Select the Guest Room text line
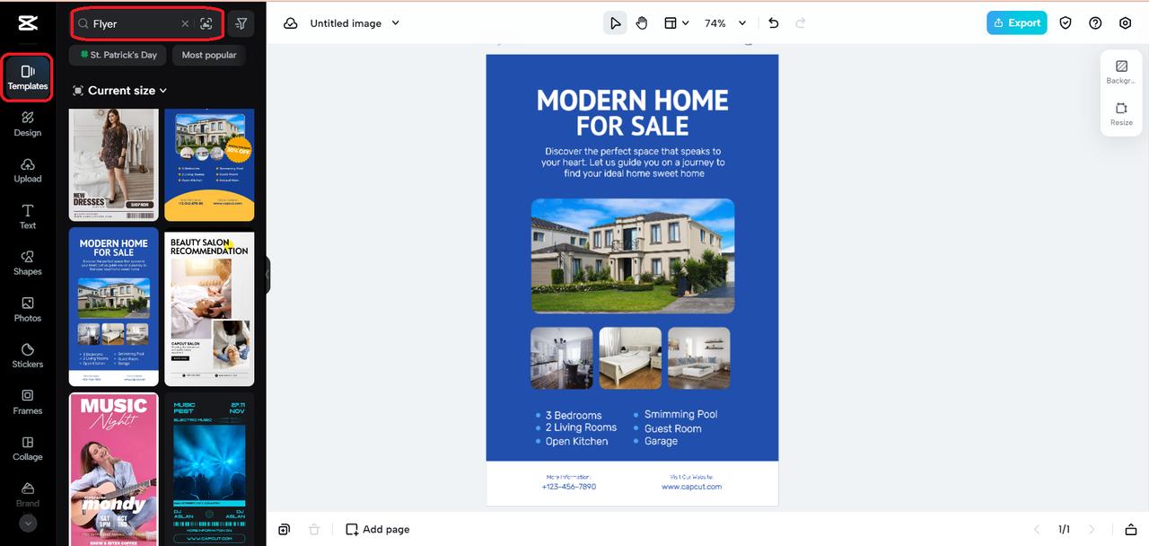 pos(673,428)
